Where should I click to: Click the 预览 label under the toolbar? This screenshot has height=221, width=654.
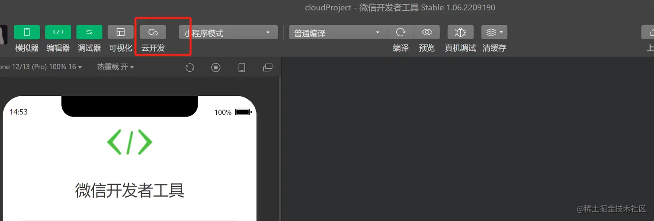pos(427,48)
